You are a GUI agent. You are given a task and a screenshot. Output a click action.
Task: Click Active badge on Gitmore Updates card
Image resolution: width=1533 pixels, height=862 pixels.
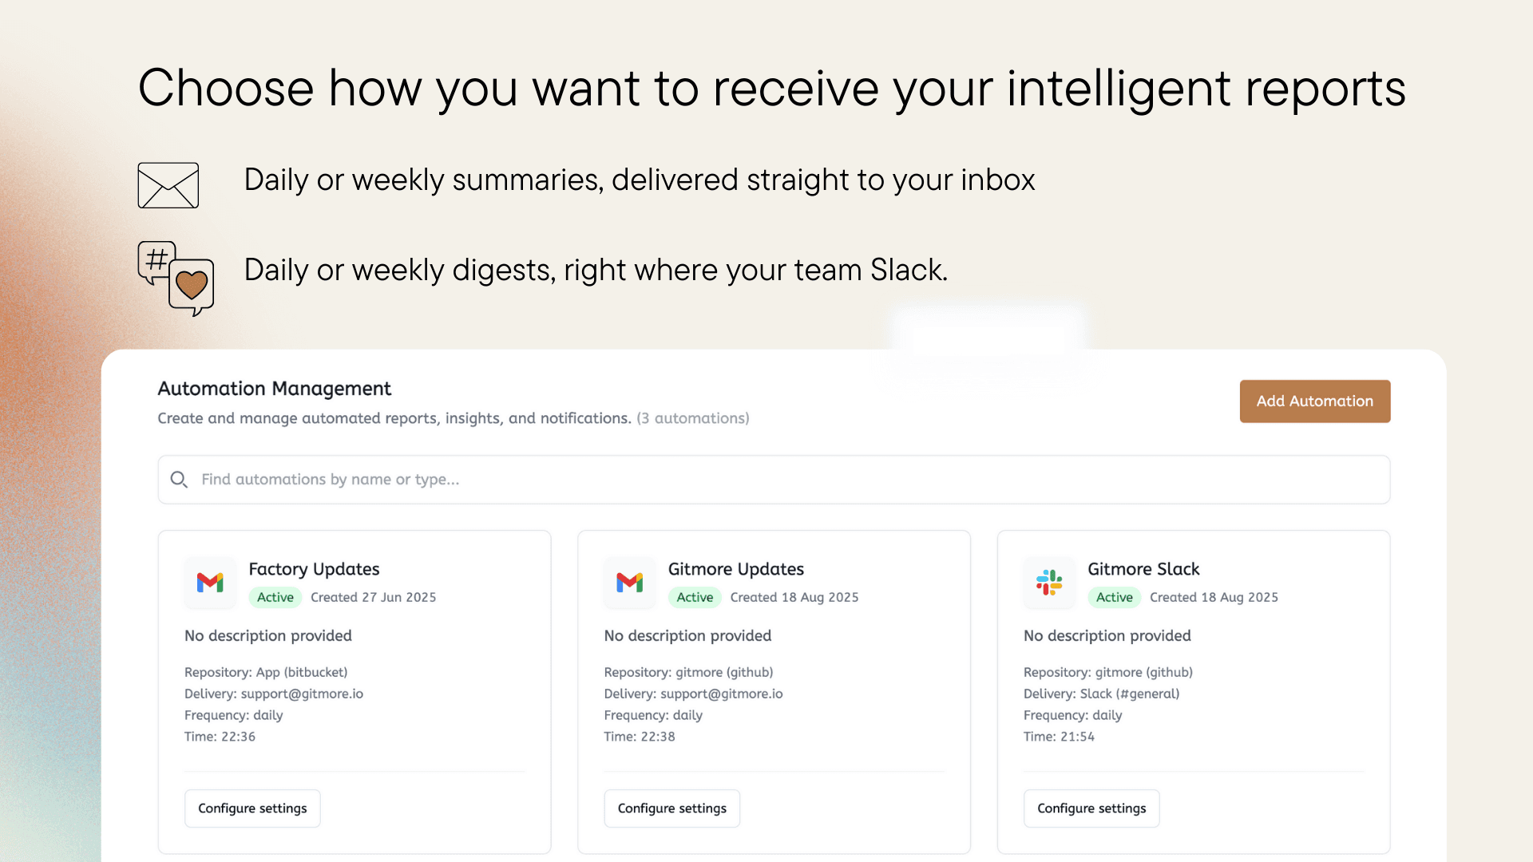click(x=695, y=598)
